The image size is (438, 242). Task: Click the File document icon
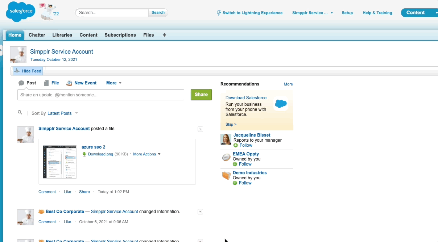(46, 83)
